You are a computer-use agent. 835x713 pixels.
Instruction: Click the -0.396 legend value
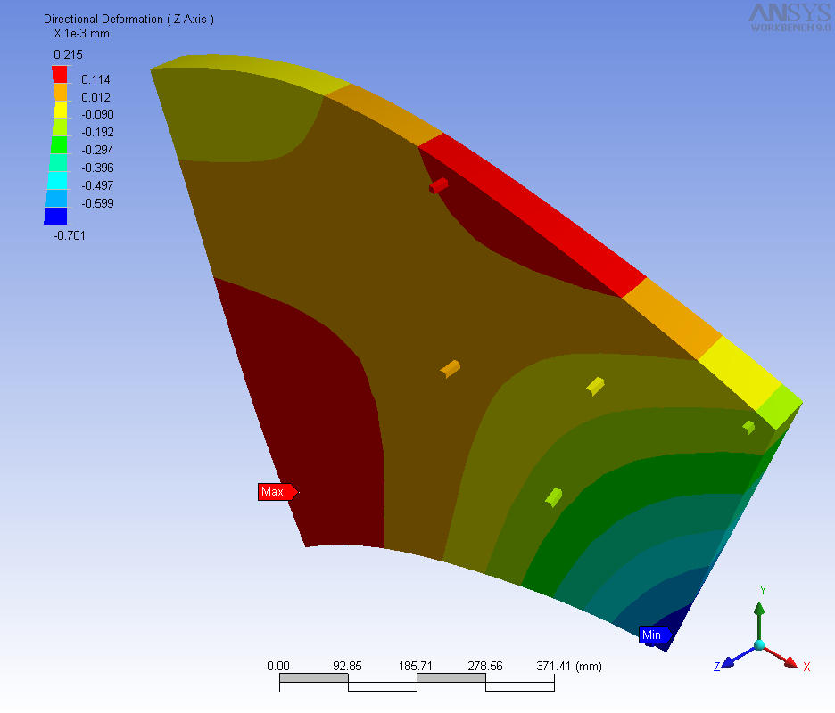point(97,168)
